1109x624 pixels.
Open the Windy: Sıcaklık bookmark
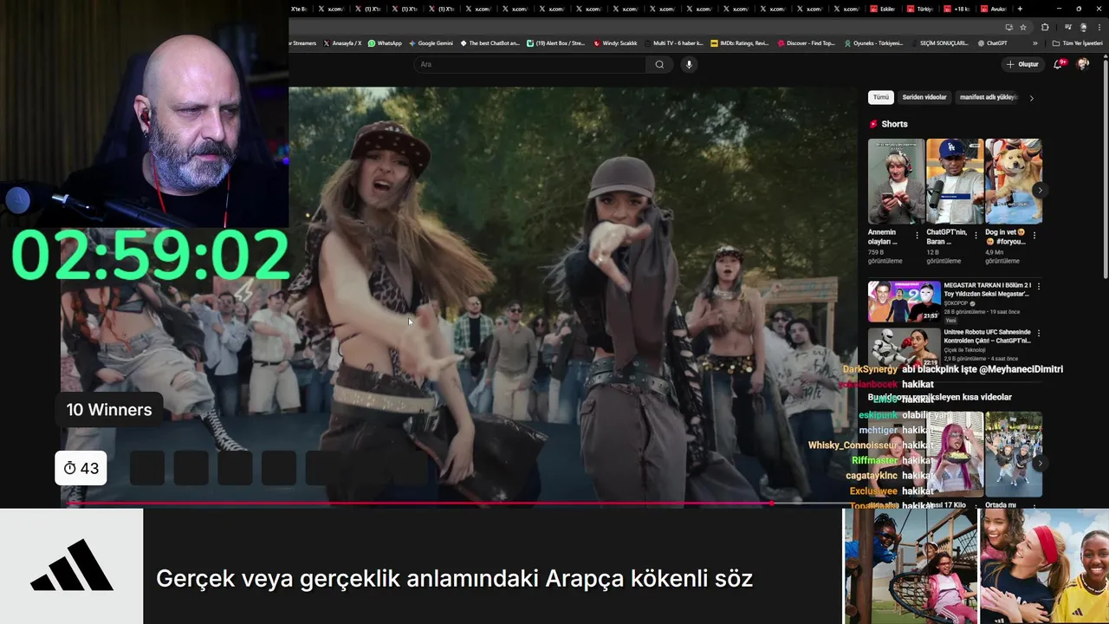click(615, 42)
